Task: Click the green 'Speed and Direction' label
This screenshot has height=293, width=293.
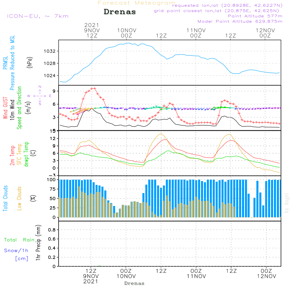Action: coord(19,108)
